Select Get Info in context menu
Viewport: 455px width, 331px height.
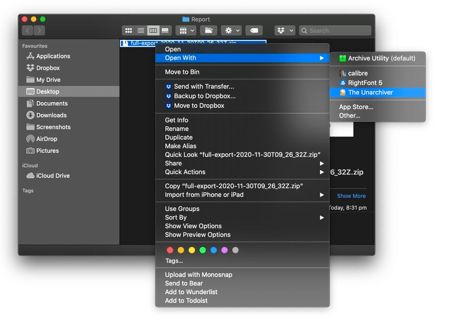click(x=177, y=120)
